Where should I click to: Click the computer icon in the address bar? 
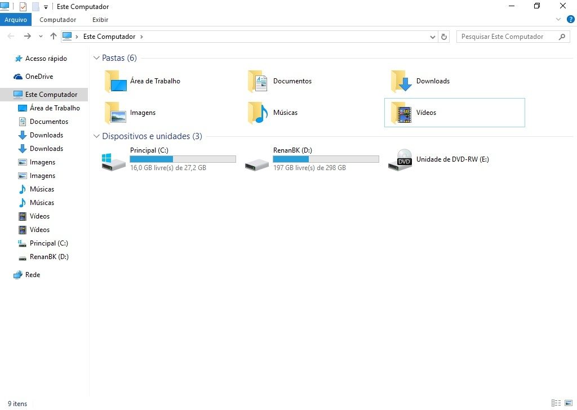[x=67, y=36]
